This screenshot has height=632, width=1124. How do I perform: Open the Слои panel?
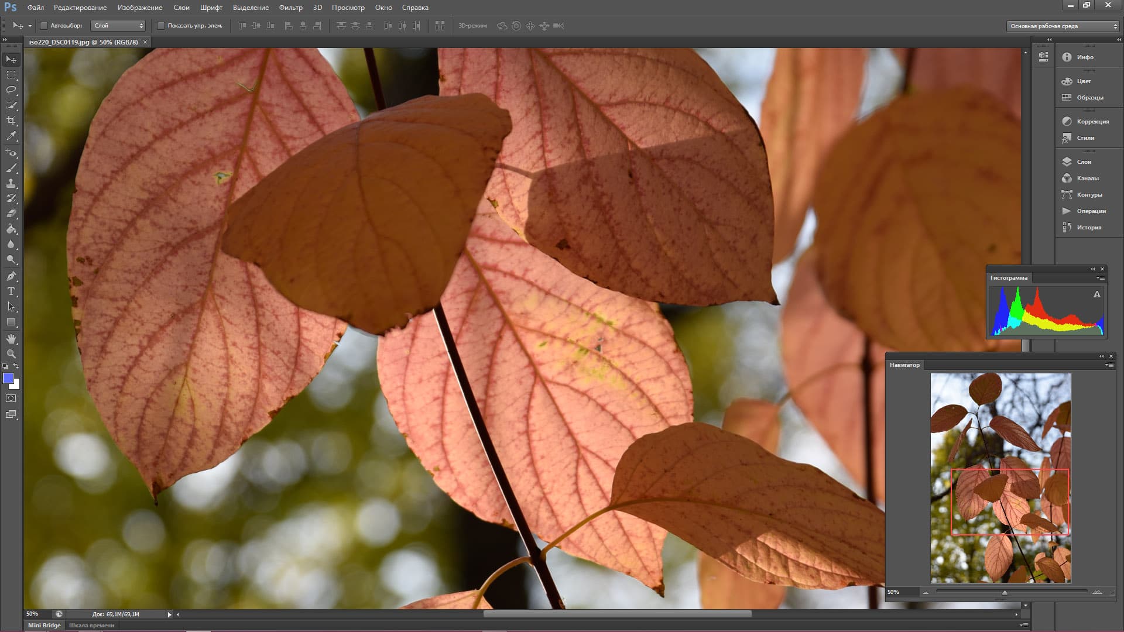(1083, 162)
